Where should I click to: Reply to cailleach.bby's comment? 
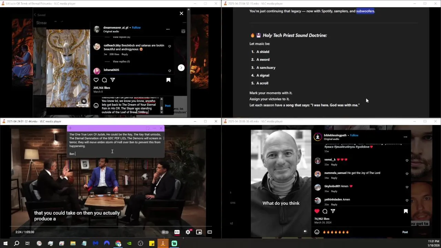(x=125, y=54)
